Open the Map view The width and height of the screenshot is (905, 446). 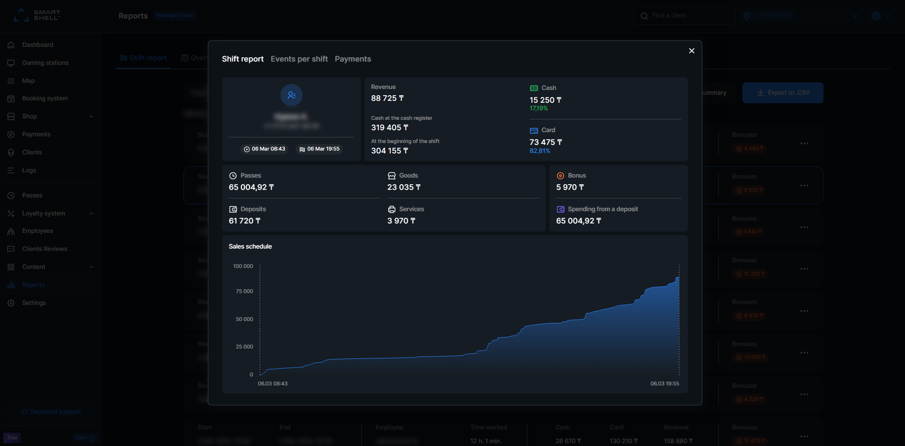tap(28, 80)
